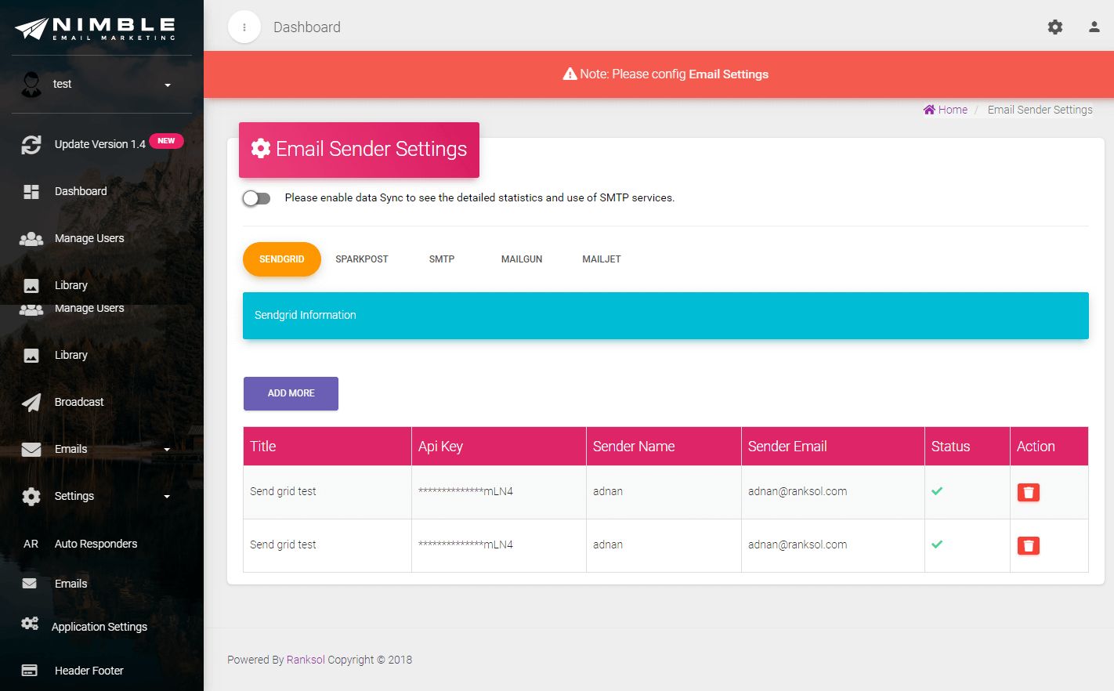Image resolution: width=1114 pixels, height=691 pixels.
Task: Click the Header Footer sidebar icon
Action: click(x=30, y=671)
